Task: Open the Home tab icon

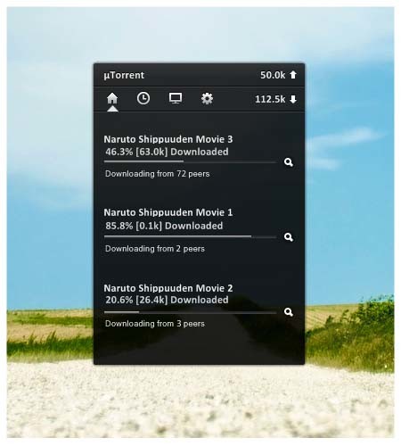Action: pyautogui.click(x=112, y=98)
